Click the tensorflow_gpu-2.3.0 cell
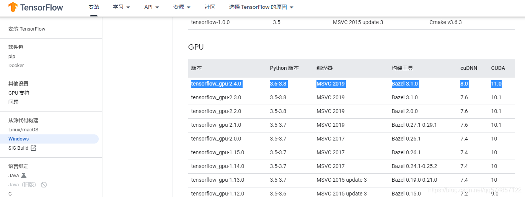Viewport: 525px width, 197px height. [x=216, y=97]
